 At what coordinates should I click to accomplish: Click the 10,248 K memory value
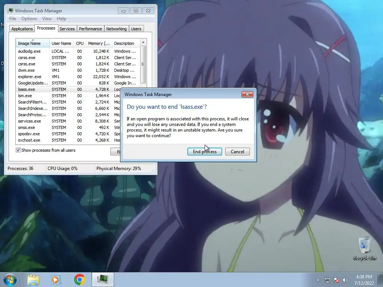coord(101,51)
